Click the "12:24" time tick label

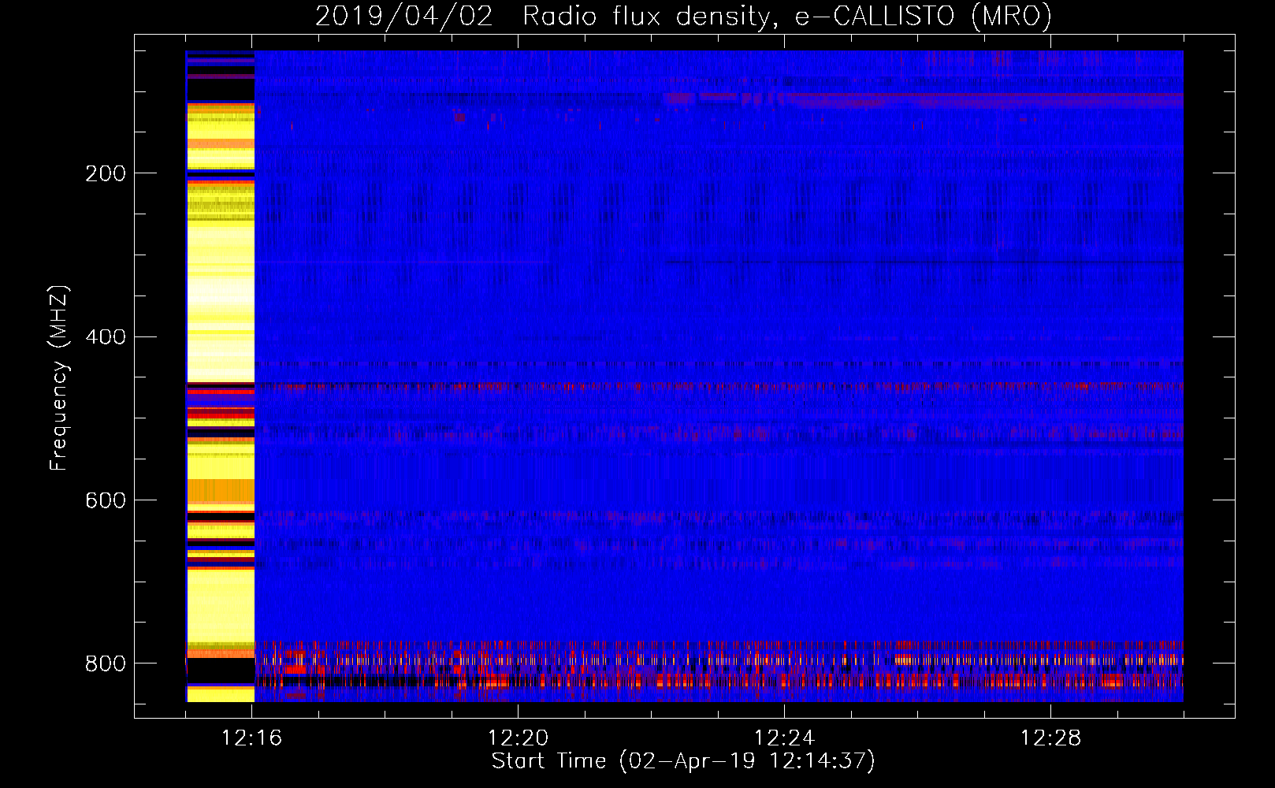(x=785, y=738)
